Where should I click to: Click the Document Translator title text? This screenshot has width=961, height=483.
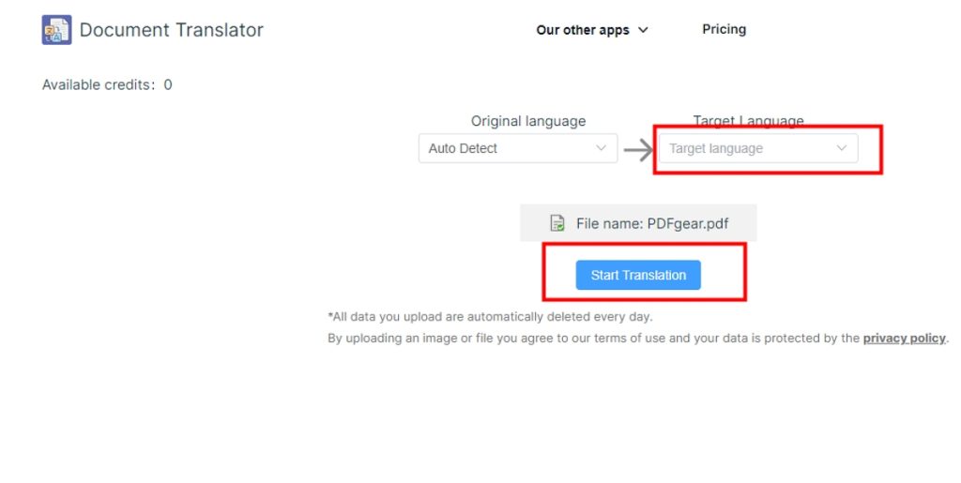click(172, 30)
